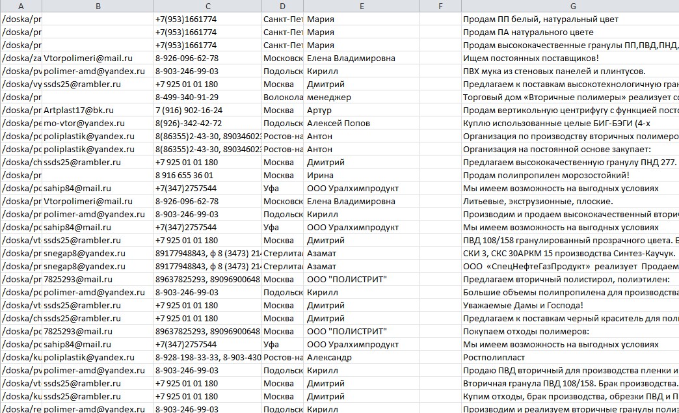
Task: Select column A header
Action: tap(21, 6)
